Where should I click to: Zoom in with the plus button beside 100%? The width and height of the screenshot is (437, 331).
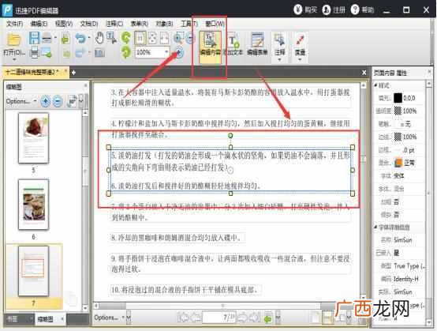tap(178, 52)
